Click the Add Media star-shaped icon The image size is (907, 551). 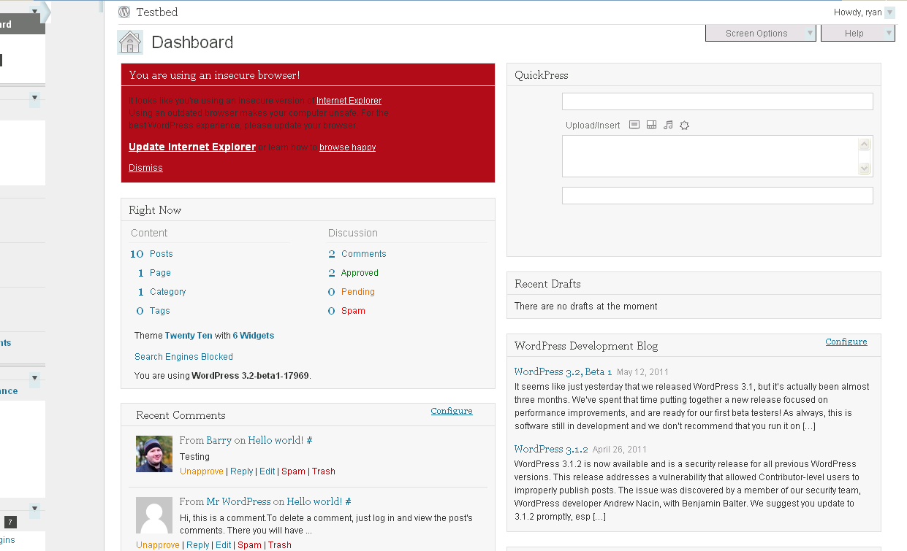[684, 125]
